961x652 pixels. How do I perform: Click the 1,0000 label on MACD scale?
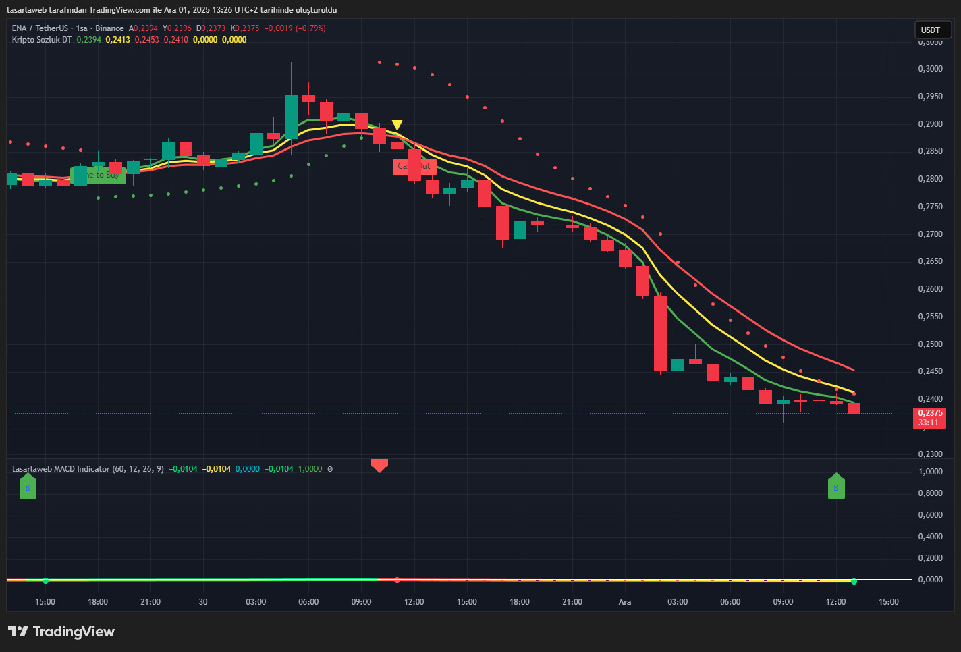coord(931,472)
